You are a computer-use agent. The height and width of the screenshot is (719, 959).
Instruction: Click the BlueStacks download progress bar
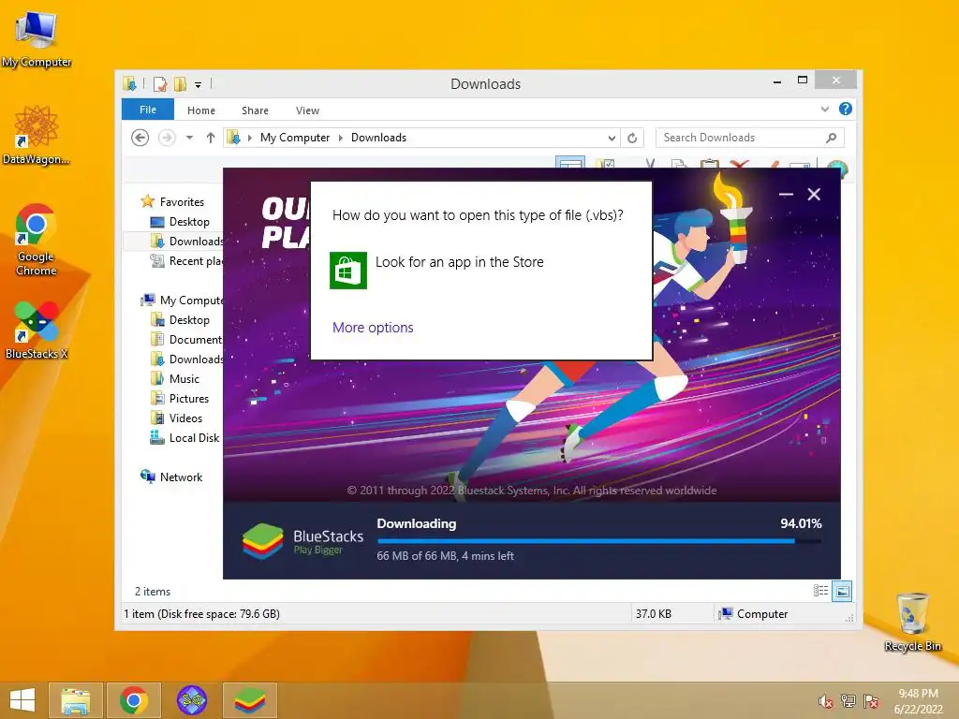pyautogui.click(x=599, y=541)
